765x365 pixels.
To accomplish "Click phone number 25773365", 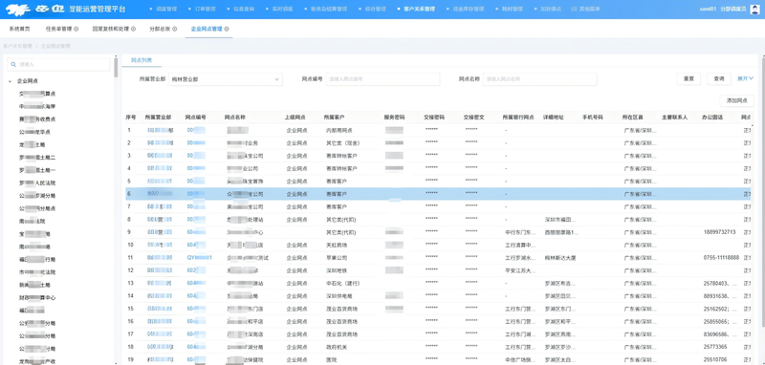I will pyautogui.click(x=715, y=347).
